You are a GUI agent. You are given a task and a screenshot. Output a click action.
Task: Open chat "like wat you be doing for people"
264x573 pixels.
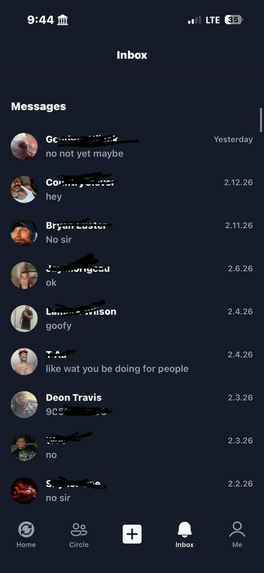(x=132, y=361)
